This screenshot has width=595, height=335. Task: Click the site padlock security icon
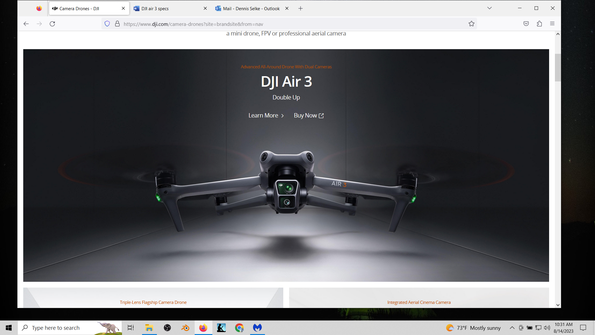pos(117,24)
